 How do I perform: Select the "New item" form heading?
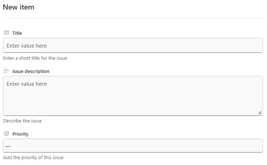[x=19, y=7]
